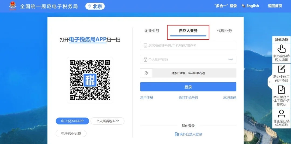Switch to the 代理业务 tab

pyautogui.click(x=224, y=31)
